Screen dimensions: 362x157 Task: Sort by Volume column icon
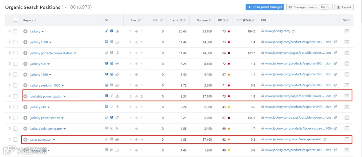[210, 20]
